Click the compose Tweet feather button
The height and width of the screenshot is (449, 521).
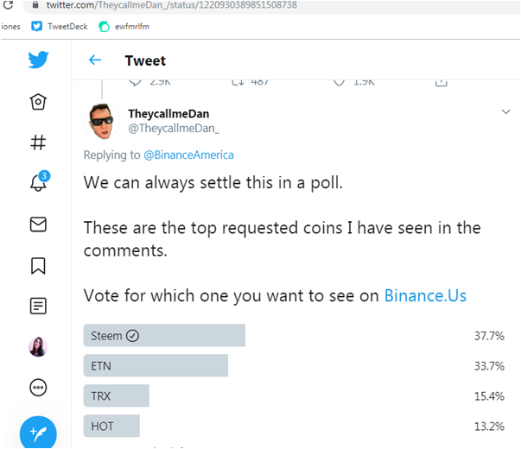[x=38, y=433]
